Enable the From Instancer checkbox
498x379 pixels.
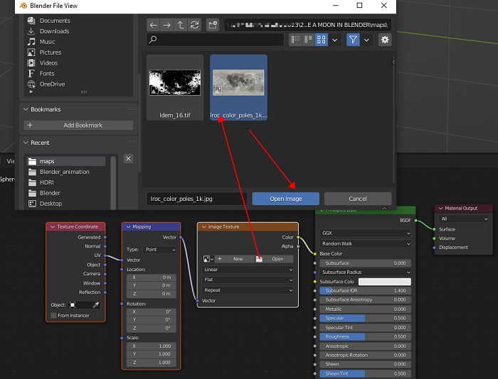(x=54, y=315)
